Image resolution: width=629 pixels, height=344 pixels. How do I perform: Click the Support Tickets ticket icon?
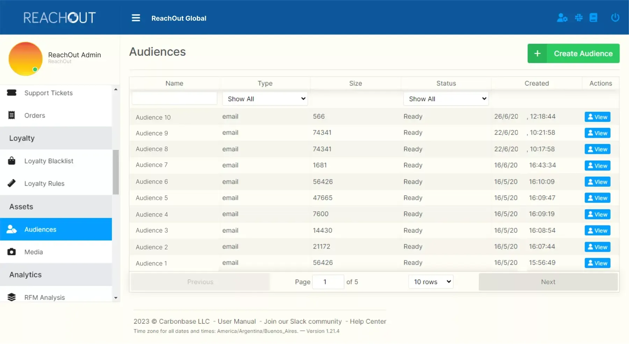click(12, 92)
